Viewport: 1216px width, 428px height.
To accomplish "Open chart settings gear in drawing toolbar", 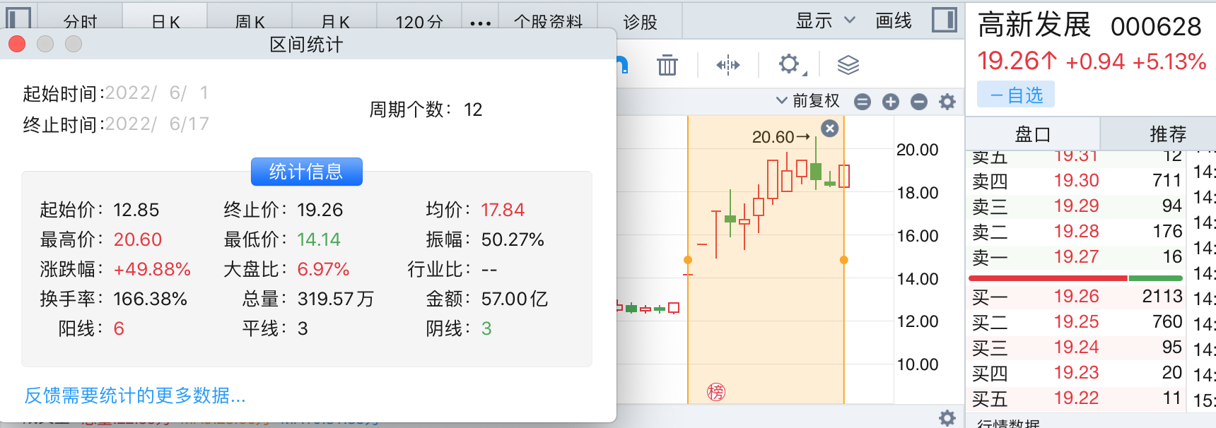I will point(791,65).
